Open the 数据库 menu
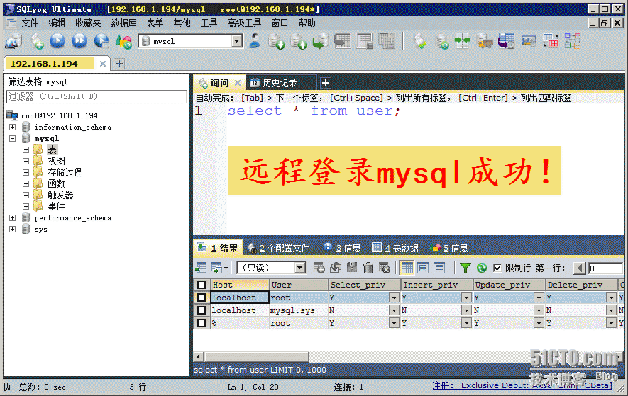This screenshot has width=628, height=396. pos(123,23)
